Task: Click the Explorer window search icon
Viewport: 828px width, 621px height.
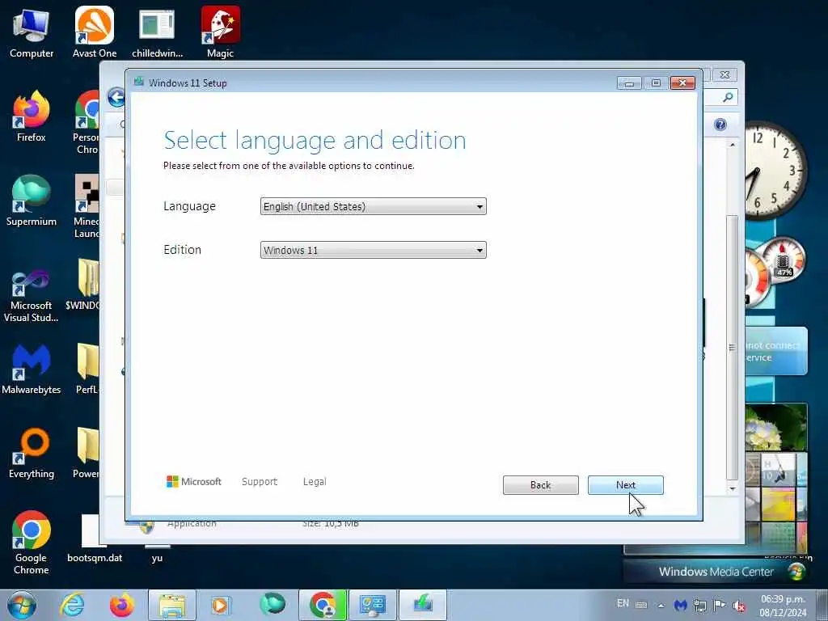Action: point(728,97)
